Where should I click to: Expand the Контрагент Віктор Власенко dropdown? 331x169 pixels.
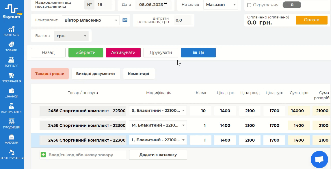(91, 20)
